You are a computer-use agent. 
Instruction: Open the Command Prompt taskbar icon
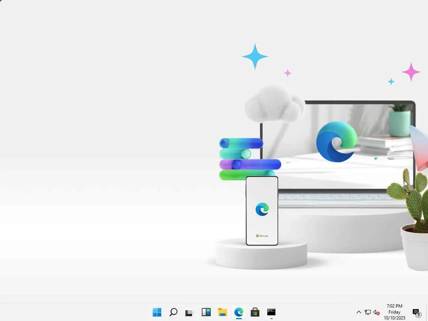tap(271, 312)
